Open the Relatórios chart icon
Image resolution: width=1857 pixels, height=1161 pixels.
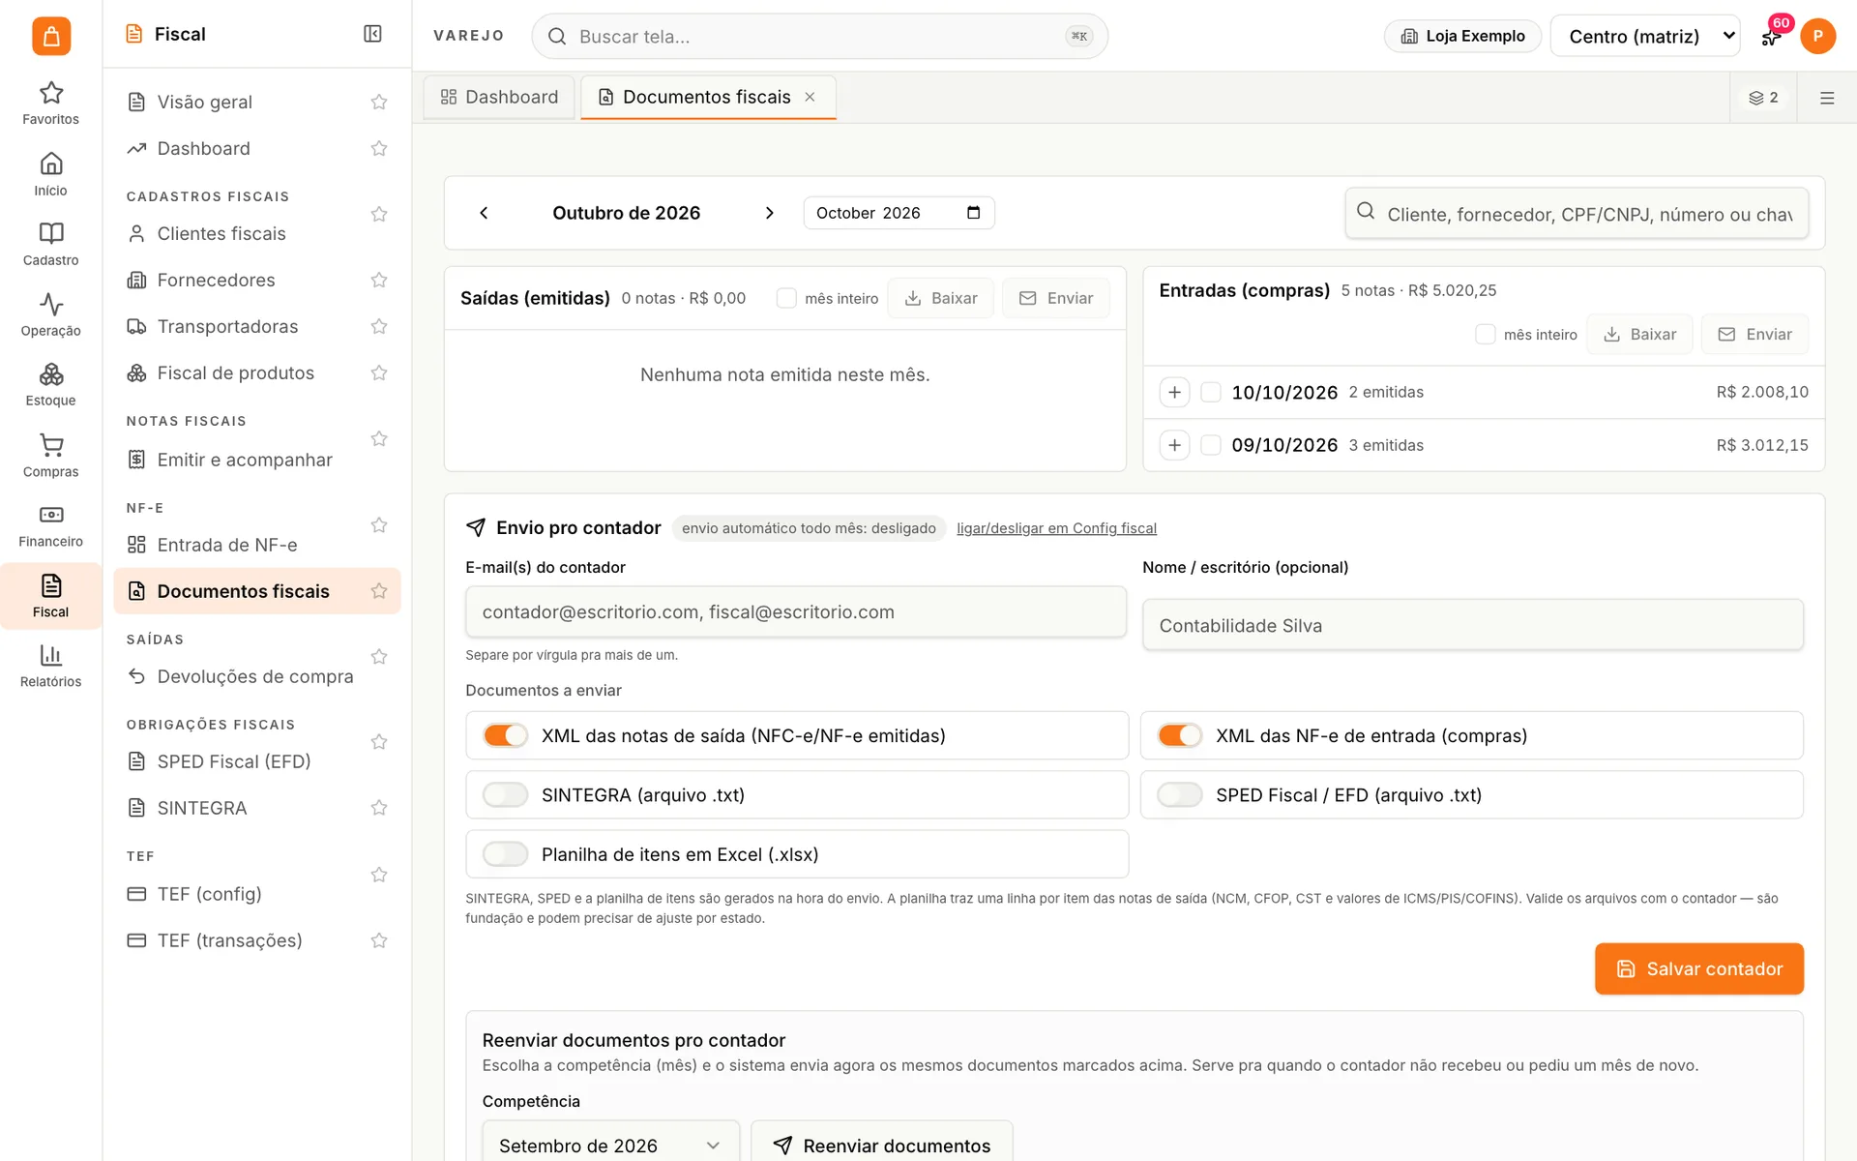50,666
